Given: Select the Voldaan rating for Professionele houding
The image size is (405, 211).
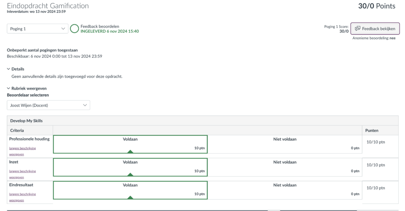Looking at the screenshot, I should pos(130,144).
